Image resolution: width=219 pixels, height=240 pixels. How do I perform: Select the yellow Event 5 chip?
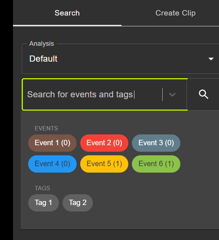pyautogui.click(x=104, y=164)
